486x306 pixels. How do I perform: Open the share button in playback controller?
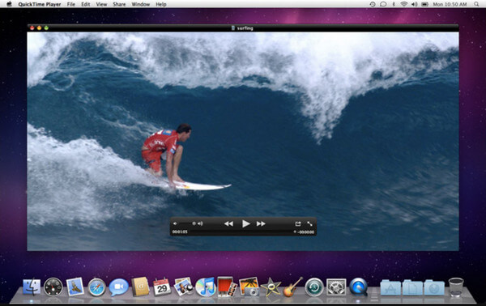pyautogui.click(x=298, y=223)
